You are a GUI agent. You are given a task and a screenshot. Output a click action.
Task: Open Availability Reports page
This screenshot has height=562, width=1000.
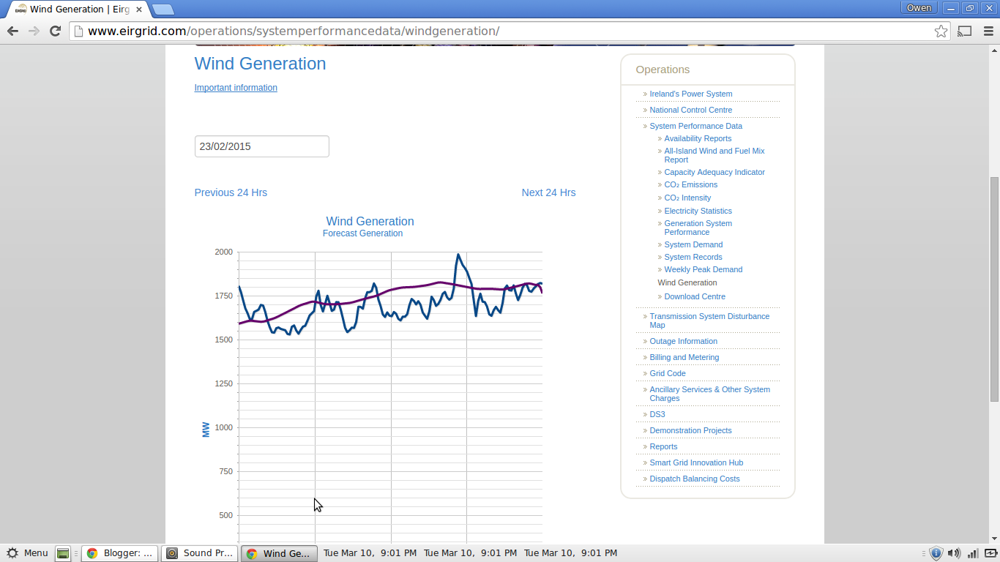[x=698, y=138]
